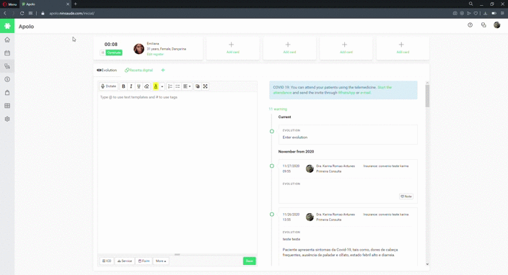508x275 pixels.
Task: Open the highlight color dropdown arrow
Action: pyautogui.click(x=162, y=86)
